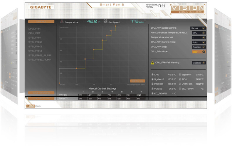Click thermometer icon next to CPU sensor
The height and width of the screenshot is (148, 232).
152,75
